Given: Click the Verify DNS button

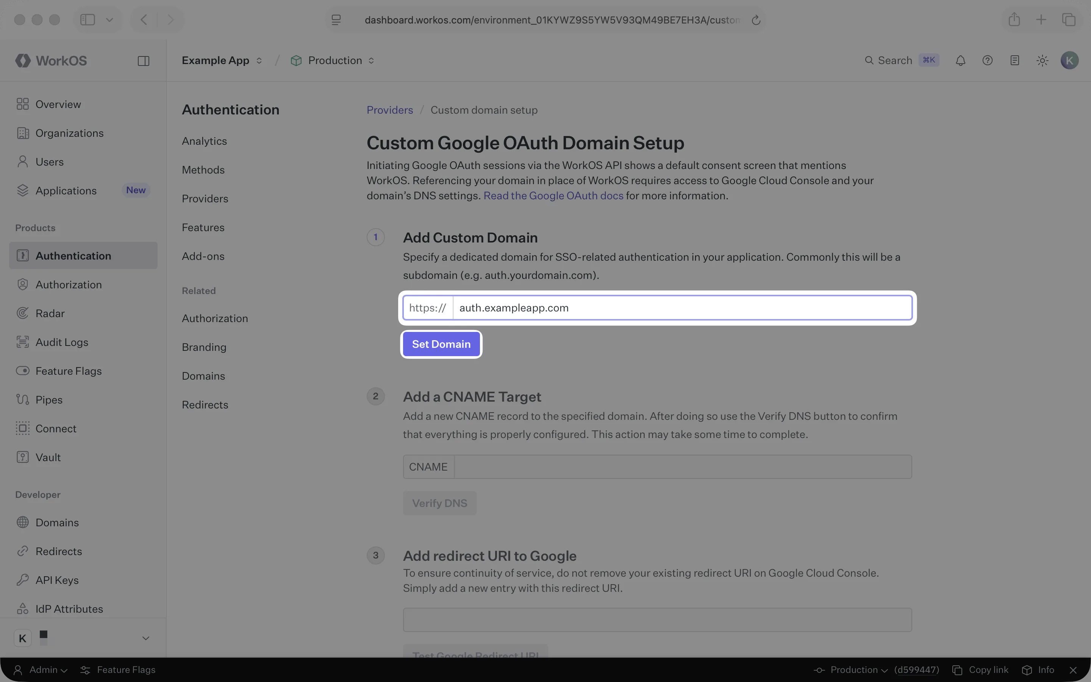Looking at the screenshot, I should coord(439,503).
